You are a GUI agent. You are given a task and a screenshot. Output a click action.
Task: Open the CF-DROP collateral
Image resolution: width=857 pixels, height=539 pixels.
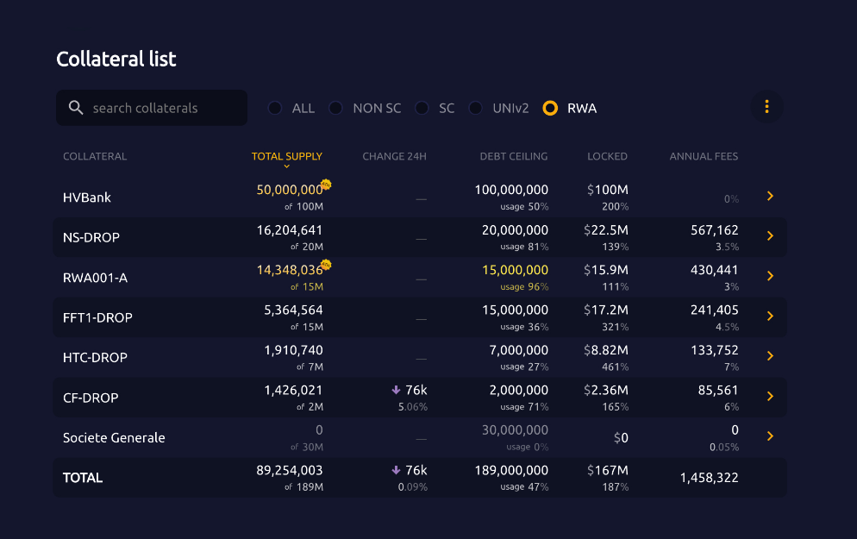(91, 398)
